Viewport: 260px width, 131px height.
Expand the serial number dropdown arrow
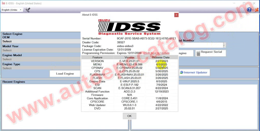pyautogui.click(x=224, y=45)
